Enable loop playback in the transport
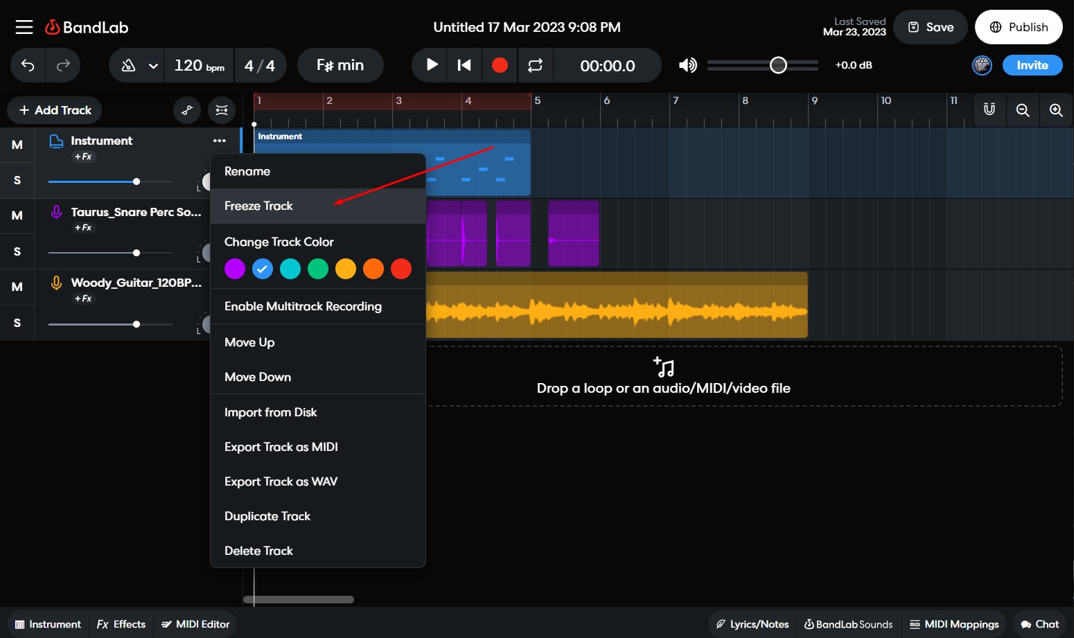The image size is (1074, 638). point(534,65)
